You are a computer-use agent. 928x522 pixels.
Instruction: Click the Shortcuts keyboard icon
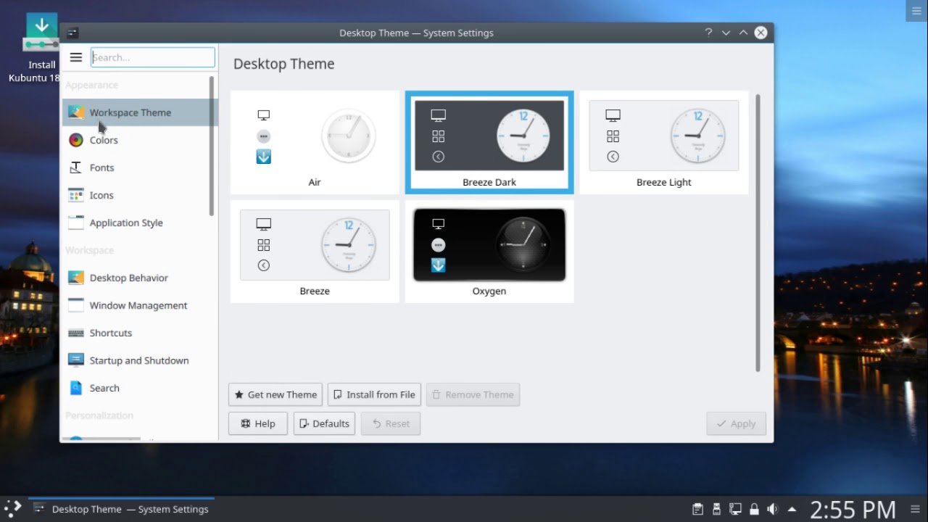tap(76, 333)
